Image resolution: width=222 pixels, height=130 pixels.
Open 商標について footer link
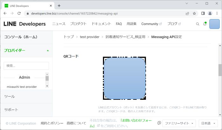77,123
